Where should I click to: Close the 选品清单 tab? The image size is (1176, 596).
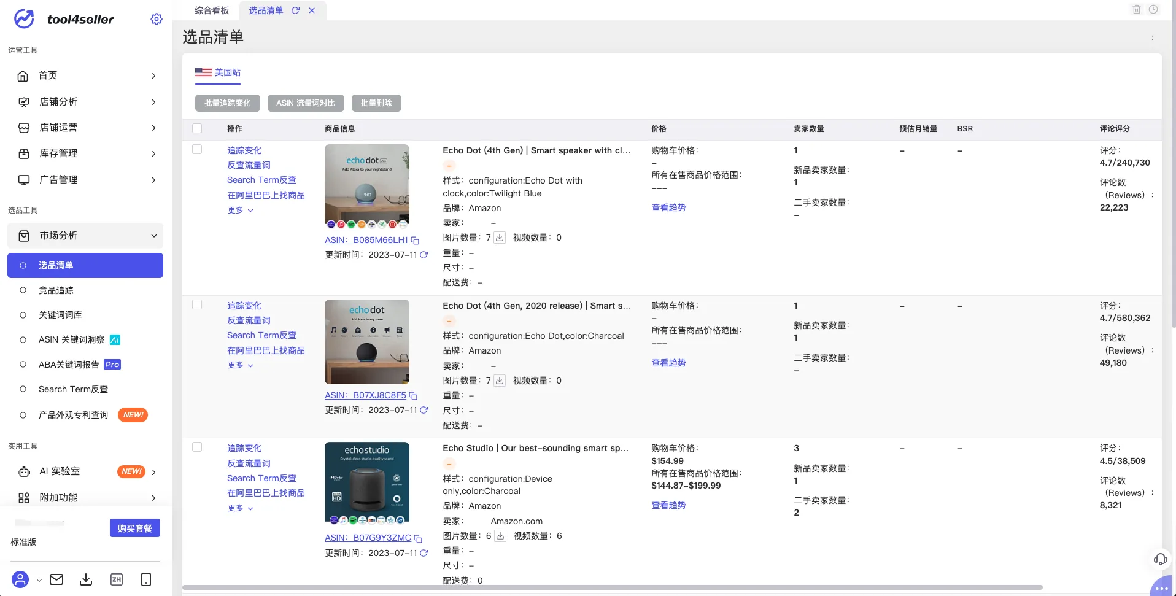coord(312,10)
